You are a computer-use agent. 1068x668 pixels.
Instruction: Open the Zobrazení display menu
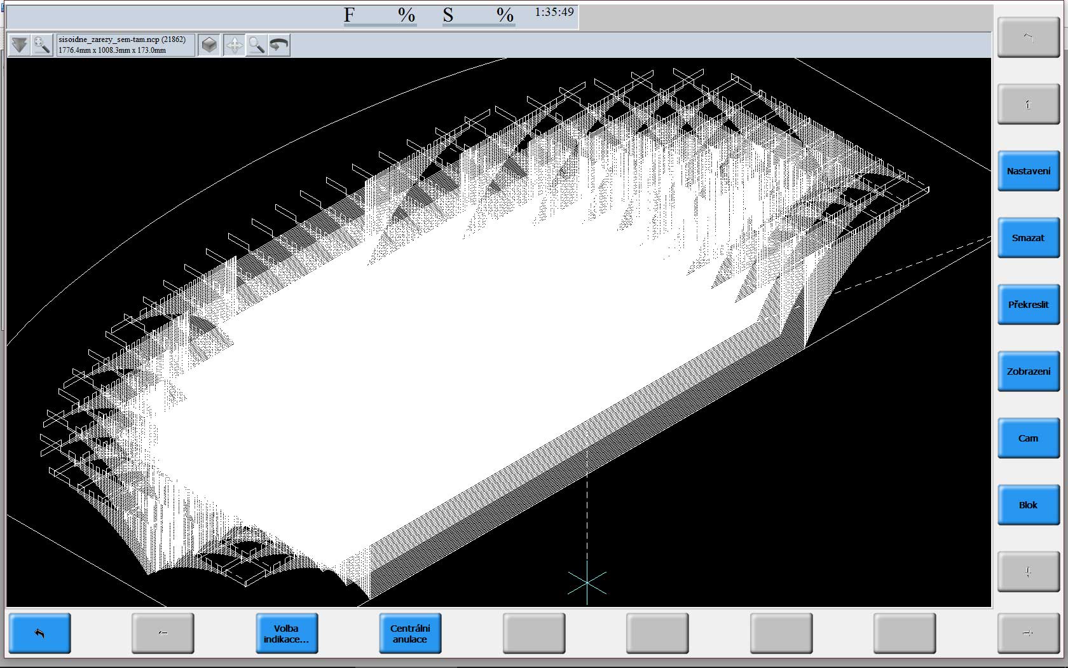point(1028,372)
